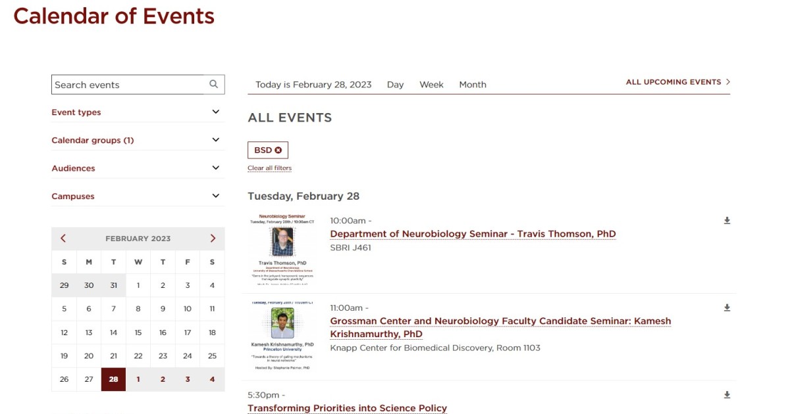
Task: Click inside the Search events field
Action: point(125,84)
